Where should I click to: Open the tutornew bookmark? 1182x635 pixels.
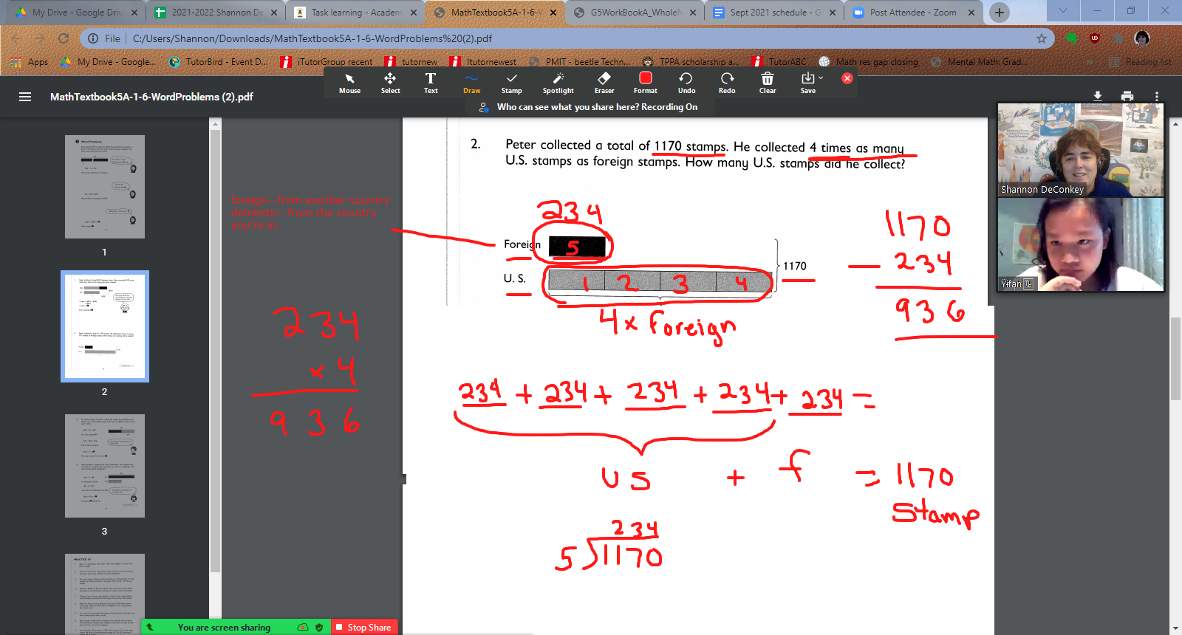click(411, 62)
